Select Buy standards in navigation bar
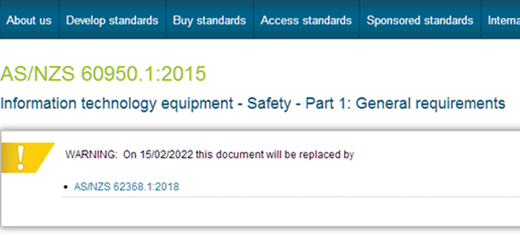Image resolution: width=520 pixels, height=235 pixels. click(x=209, y=20)
